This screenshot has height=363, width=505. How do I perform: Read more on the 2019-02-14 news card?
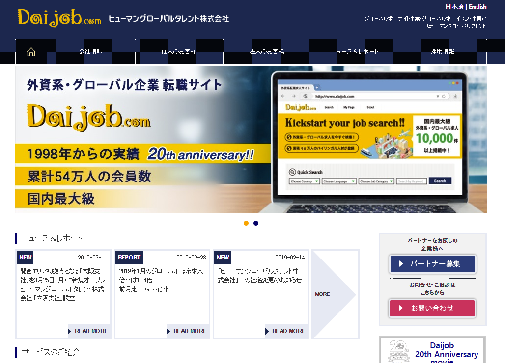click(285, 331)
